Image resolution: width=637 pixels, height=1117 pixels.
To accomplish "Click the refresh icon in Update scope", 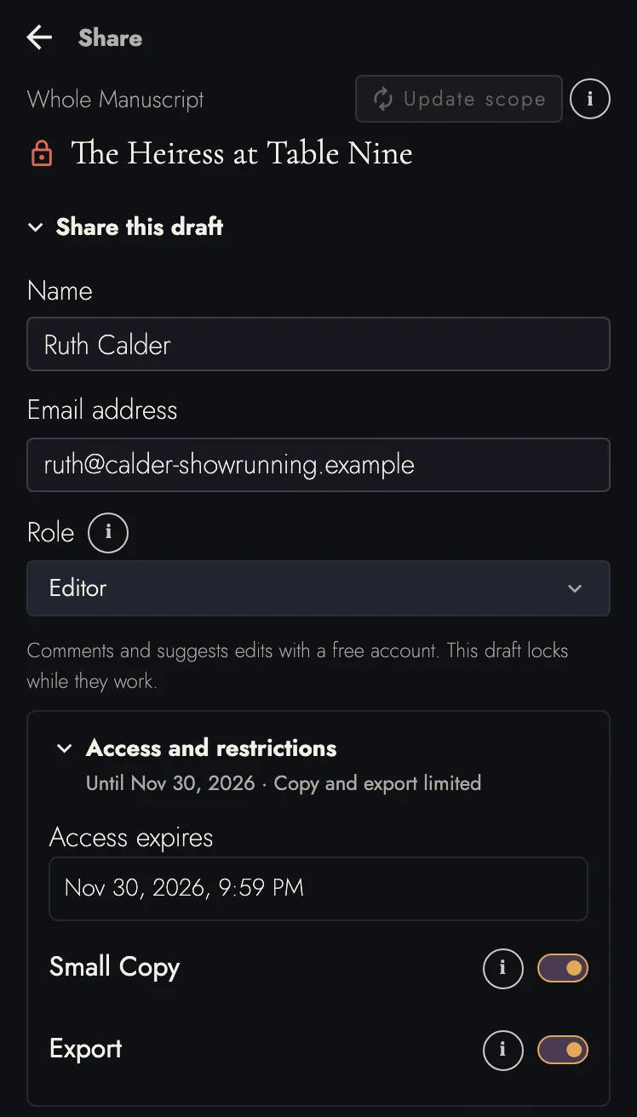I will pos(383,99).
